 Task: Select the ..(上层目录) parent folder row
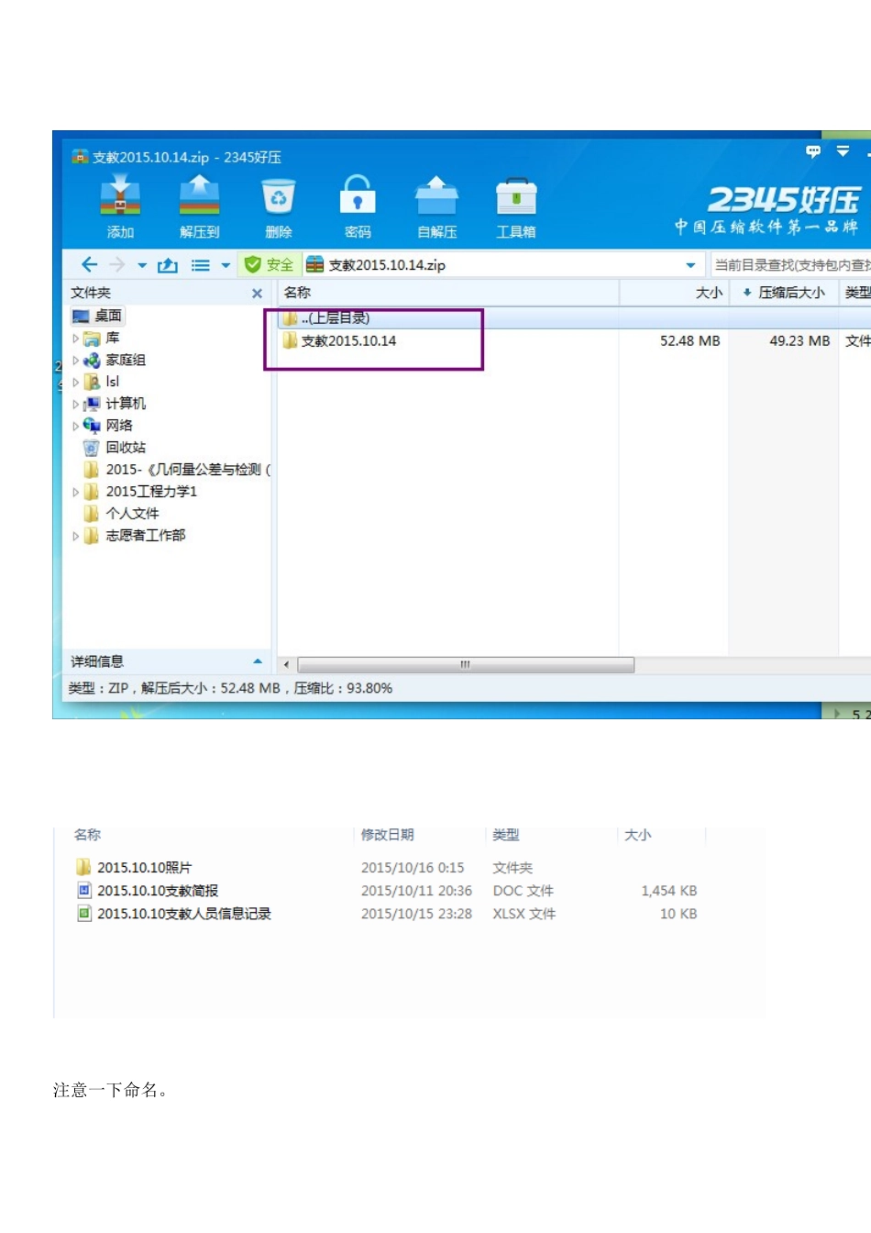point(574,318)
